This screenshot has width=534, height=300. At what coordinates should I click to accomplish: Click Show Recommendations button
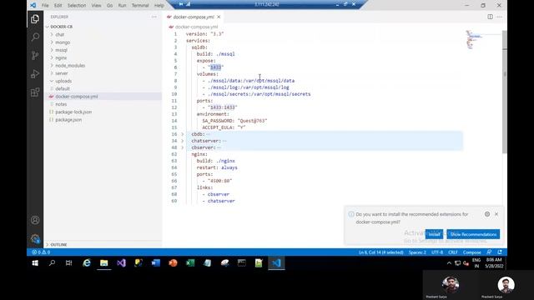(x=473, y=234)
